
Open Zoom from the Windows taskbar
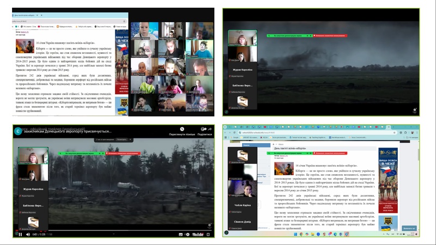pyautogui.click(x=318, y=234)
